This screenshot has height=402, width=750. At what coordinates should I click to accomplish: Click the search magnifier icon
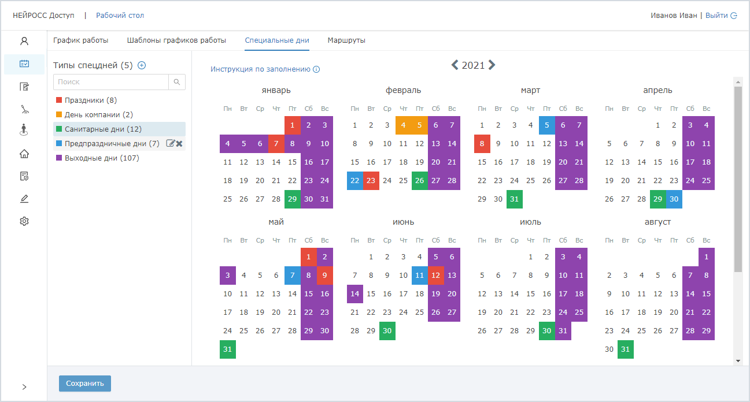click(x=177, y=82)
